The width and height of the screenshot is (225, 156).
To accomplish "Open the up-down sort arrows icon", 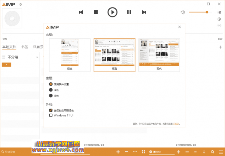I will click(204, 152).
